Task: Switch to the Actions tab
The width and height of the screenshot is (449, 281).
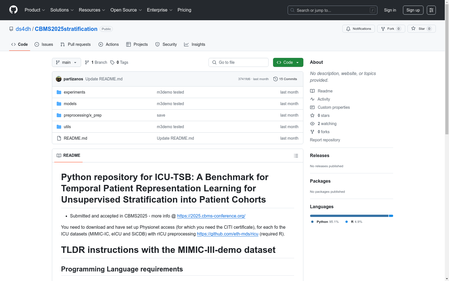Action: (109, 44)
